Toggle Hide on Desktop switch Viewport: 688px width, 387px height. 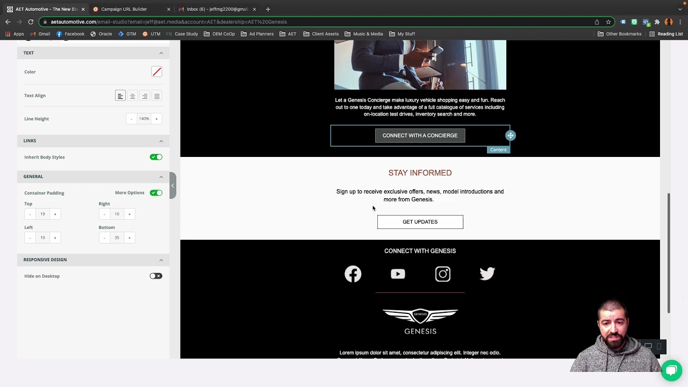pos(156,276)
